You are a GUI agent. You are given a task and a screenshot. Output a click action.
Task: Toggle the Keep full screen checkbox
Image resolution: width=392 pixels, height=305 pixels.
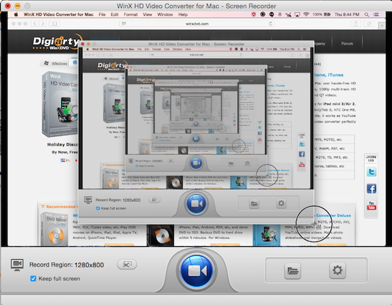click(x=33, y=279)
